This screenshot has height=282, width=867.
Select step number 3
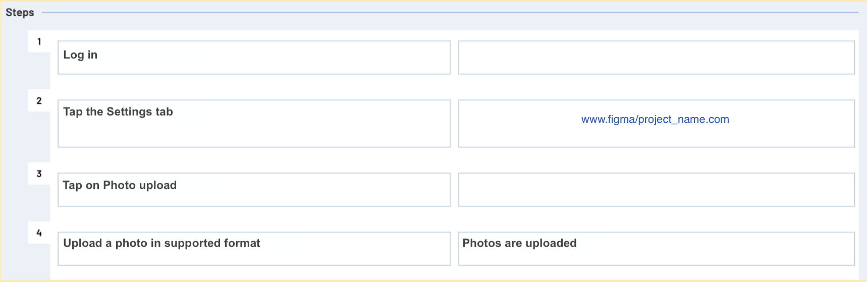(x=39, y=174)
